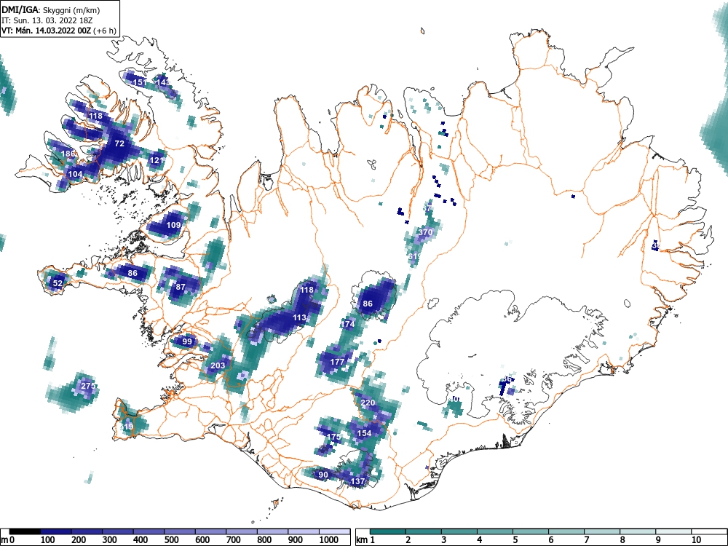728x546 pixels.
Task: Click the "m 0" label on the legend
Action: tap(8, 540)
